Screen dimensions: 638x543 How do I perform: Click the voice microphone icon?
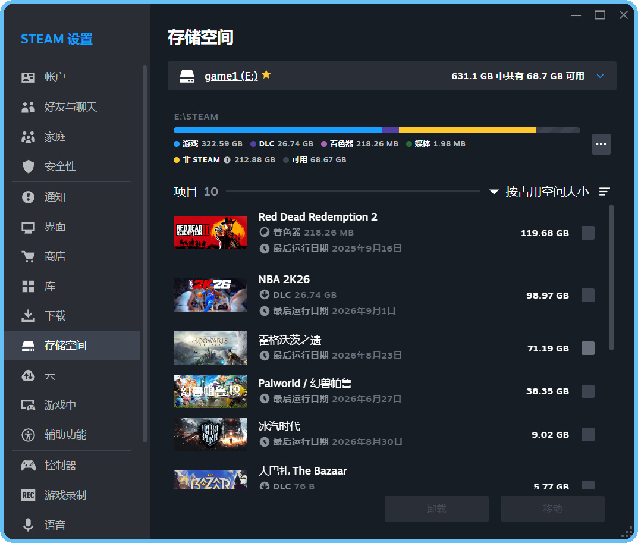[x=28, y=525]
